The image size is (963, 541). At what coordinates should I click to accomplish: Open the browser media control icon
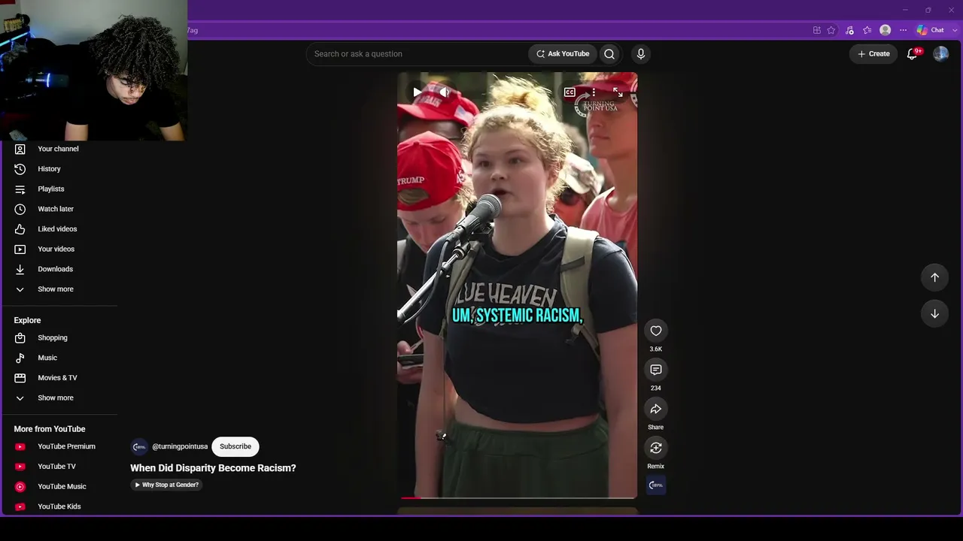pyautogui.click(x=849, y=30)
